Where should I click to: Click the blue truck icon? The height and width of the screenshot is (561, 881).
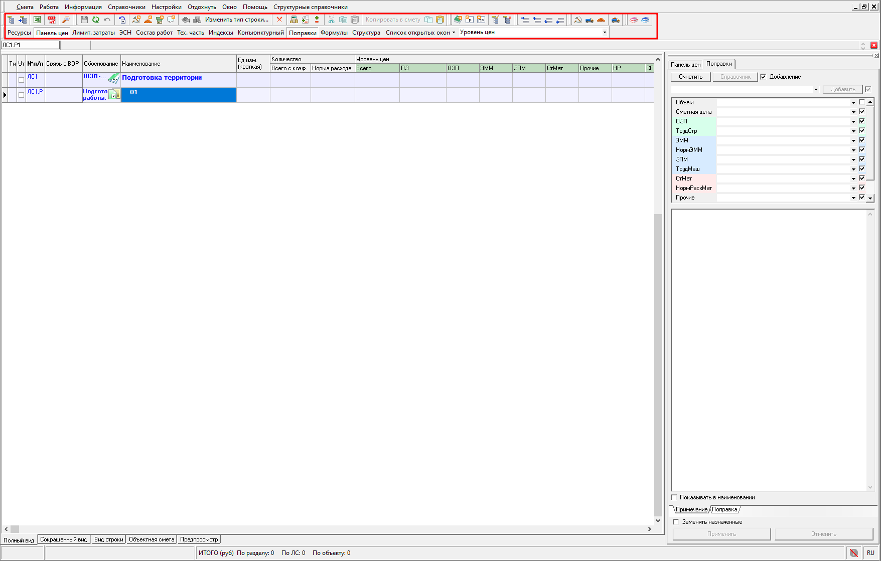pos(590,20)
